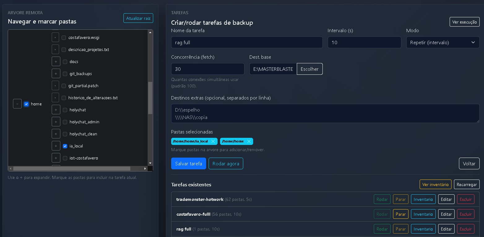Open Ver inventário for existing tasks
The height and width of the screenshot is (237, 484).
(435, 184)
